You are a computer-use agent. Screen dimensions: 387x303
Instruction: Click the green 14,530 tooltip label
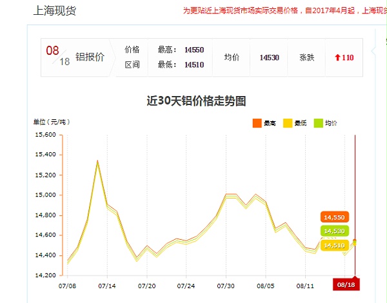coord(334,231)
